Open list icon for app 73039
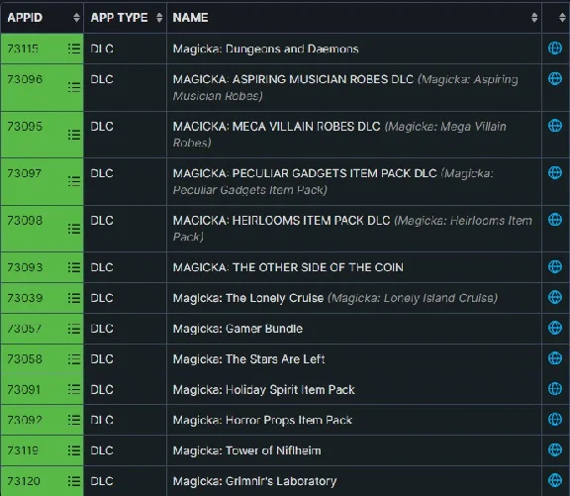The height and width of the screenshot is (496, 570). pyautogui.click(x=74, y=298)
